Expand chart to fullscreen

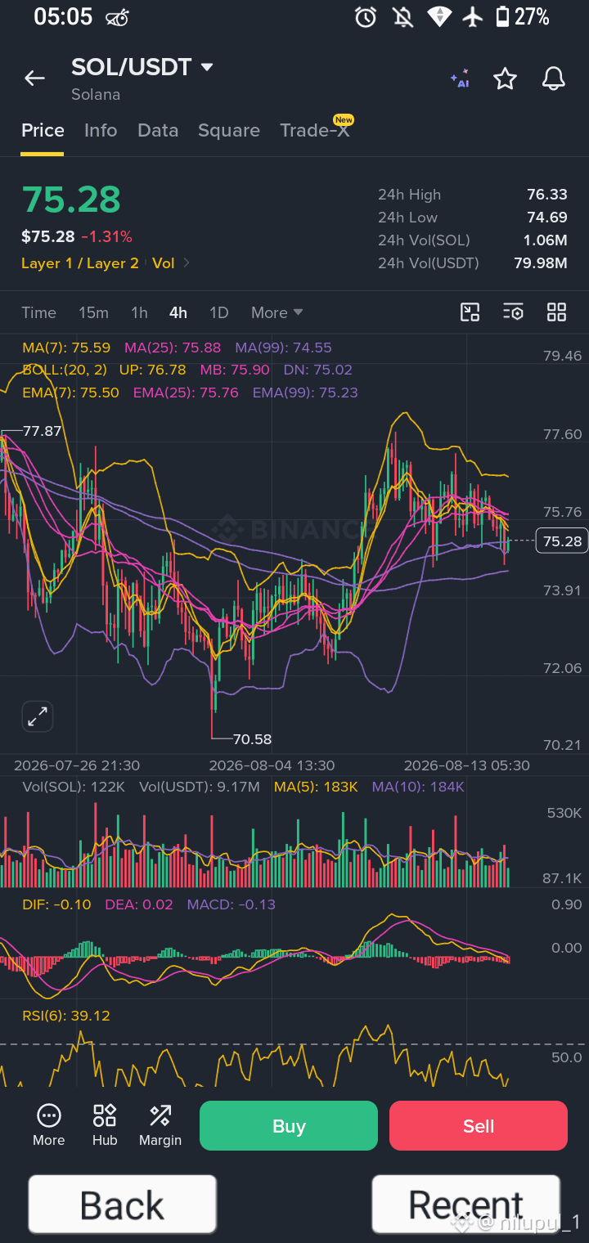tap(38, 717)
